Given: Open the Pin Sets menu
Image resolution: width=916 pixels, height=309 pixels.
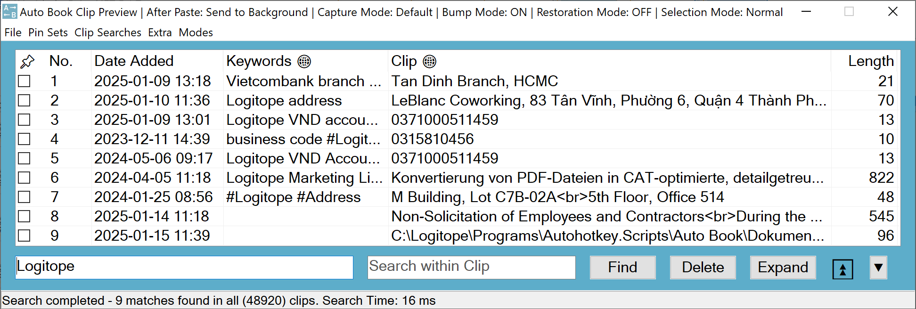Looking at the screenshot, I should (x=48, y=33).
